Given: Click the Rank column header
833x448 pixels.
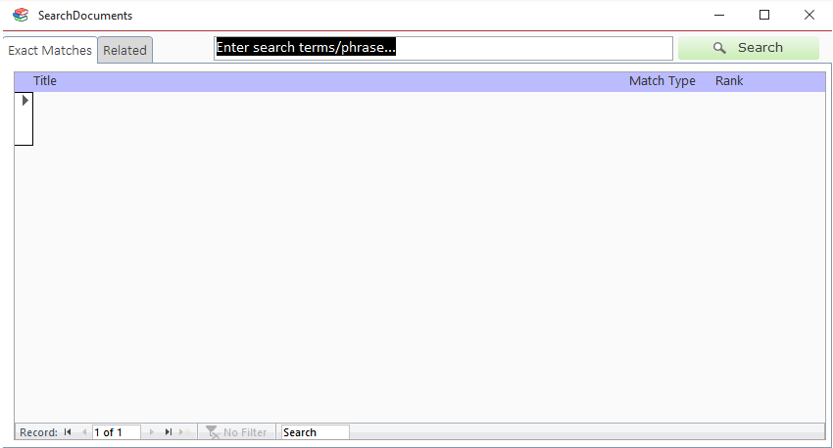Looking at the screenshot, I should 729,80.
